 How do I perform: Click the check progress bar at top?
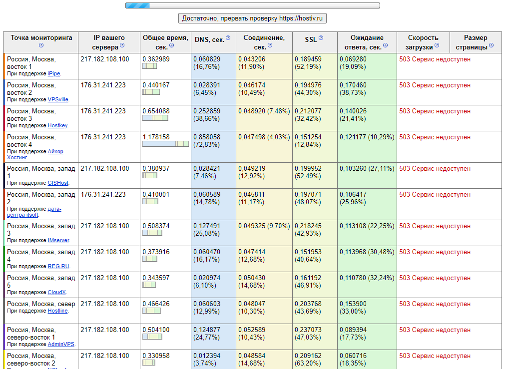[252, 5]
